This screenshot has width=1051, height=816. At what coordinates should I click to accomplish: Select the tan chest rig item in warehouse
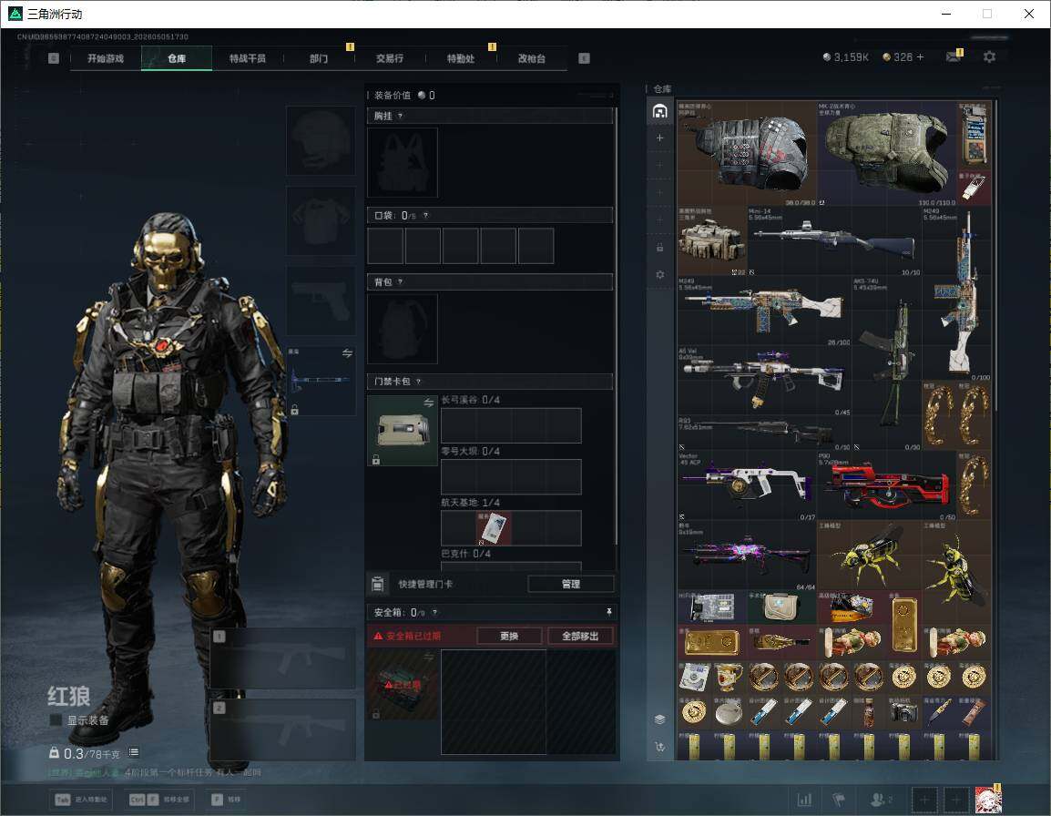tap(712, 240)
